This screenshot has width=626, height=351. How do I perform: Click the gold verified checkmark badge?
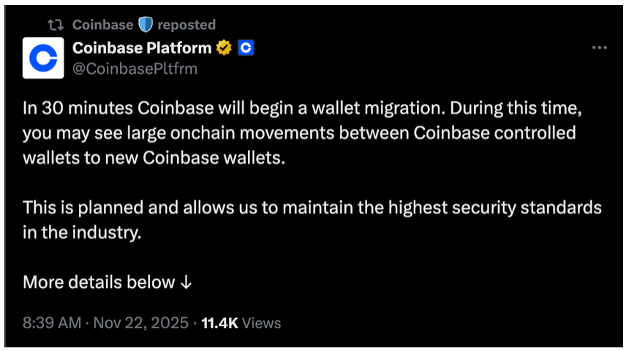(225, 48)
